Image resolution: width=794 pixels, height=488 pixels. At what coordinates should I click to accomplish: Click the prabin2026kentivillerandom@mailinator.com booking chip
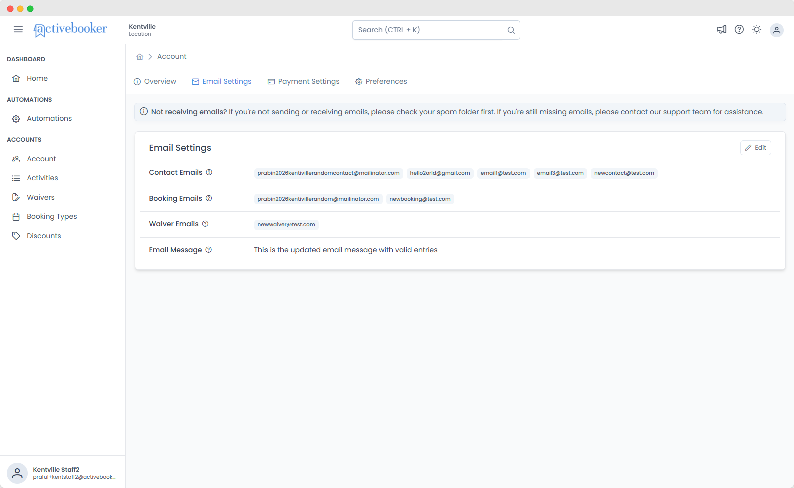[x=318, y=199]
